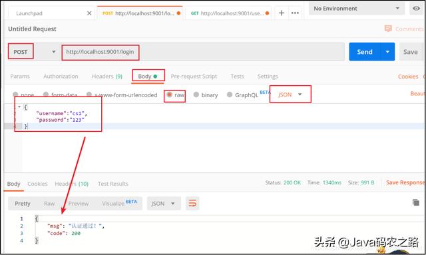This screenshot has height=255, width=426.
Task: Expand the Send button dropdown arrow
Action: pyautogui.click(x=387, y=52)
